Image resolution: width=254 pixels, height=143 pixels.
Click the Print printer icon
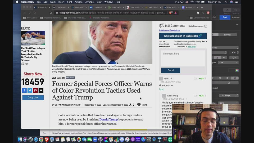pos(139,105)
